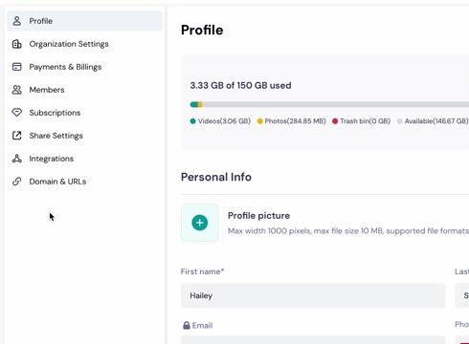Click the Payments & Billings card icon
This screenshot has width=469, height=344.
pyautogui.click(x=17, y=67)
